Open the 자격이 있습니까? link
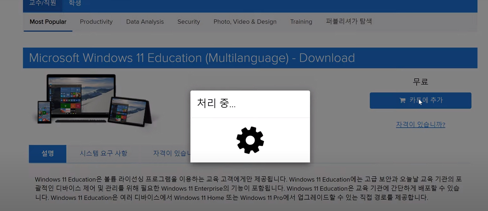Image resolution: width=488 pixels, height=211 pixels. [420, 124]
